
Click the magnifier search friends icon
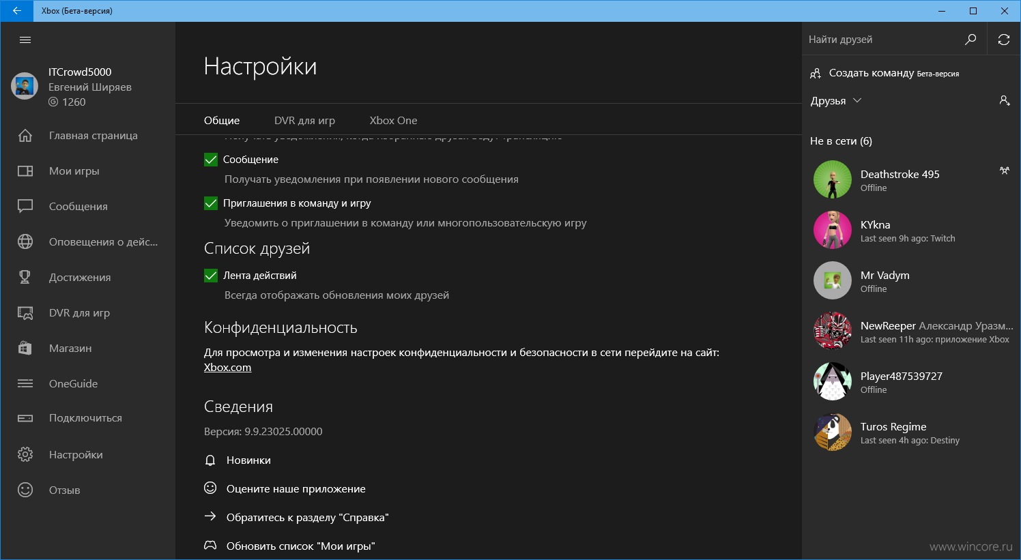[970, 40]
